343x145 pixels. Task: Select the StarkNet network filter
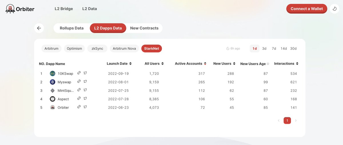click(x=151, y=49)
